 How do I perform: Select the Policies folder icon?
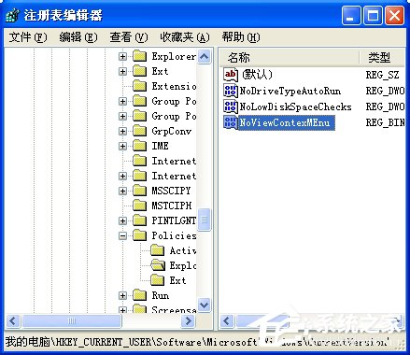(139, 235)
